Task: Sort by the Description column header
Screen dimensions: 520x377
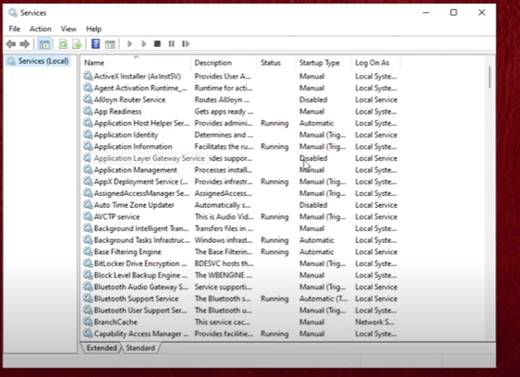Action: (x=224, y=63)
